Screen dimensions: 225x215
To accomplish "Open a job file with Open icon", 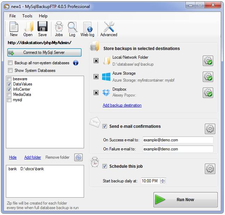I will (x=28, y=29).
